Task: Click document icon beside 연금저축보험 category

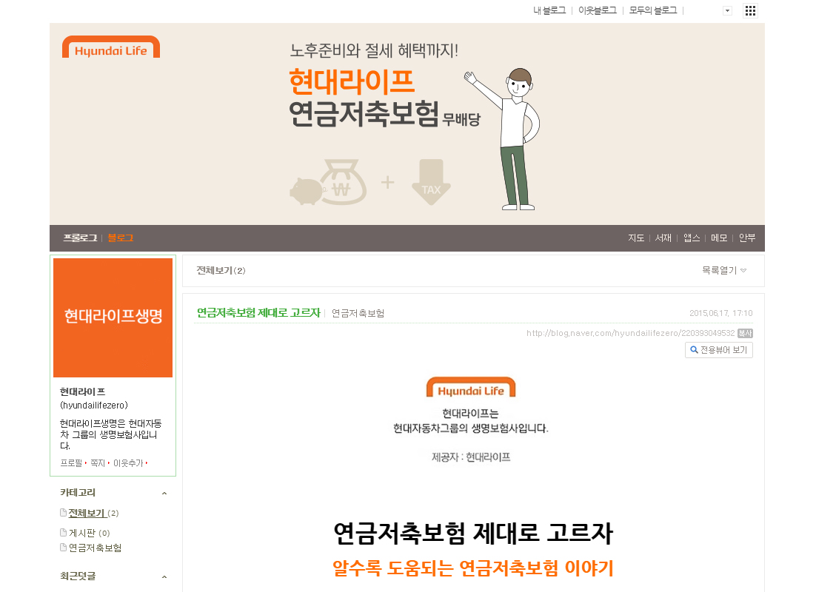Action: point(63,548)
